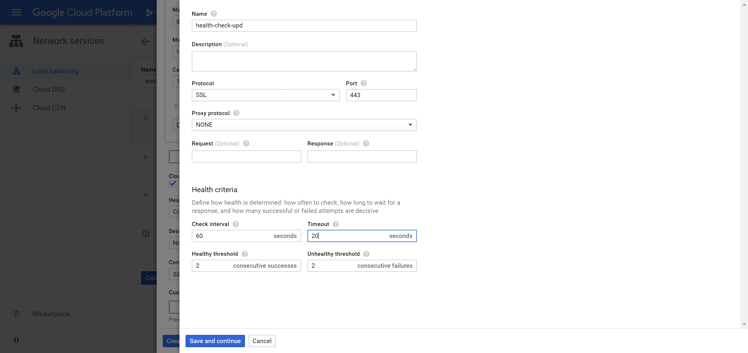Click the Health criteria heading
The width and height of the screenshot is (748, 353).
tap(215, 190)
